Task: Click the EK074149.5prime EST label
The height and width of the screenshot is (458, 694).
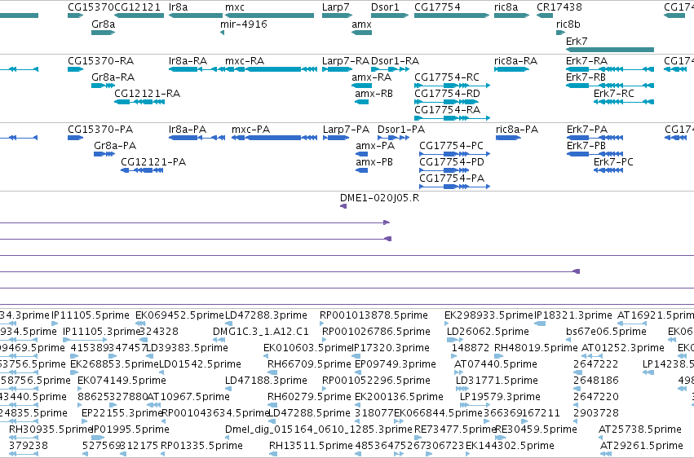Action: click(x=122, y=381)
